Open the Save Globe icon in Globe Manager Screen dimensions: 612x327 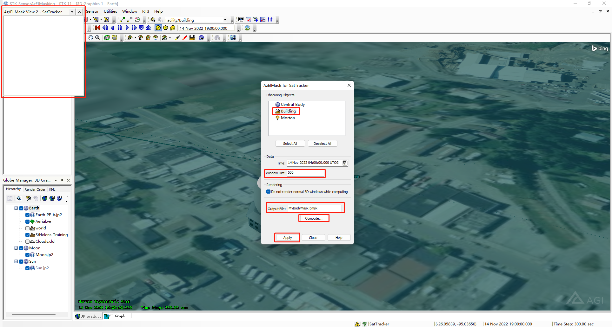[52, 198]
